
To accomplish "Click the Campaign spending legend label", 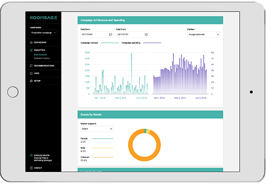I will (131, 43).
